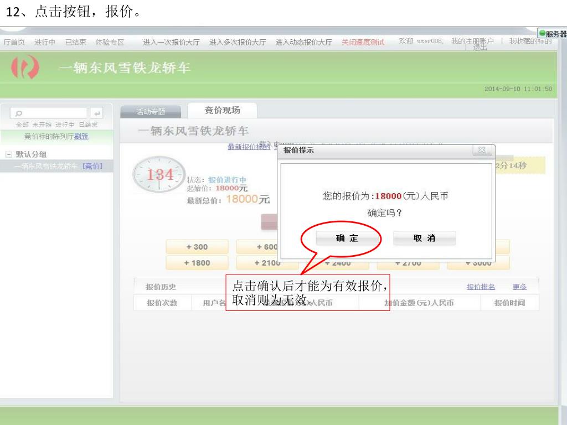Screen dimensions: 567x425
Task: Click the 报价进行中 status text
Action: [227, 180]
